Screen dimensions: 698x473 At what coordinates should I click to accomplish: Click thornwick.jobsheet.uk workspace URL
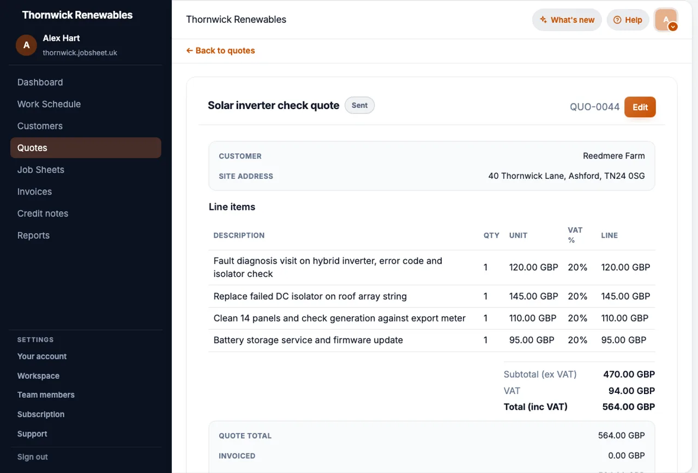coord(80,53)
